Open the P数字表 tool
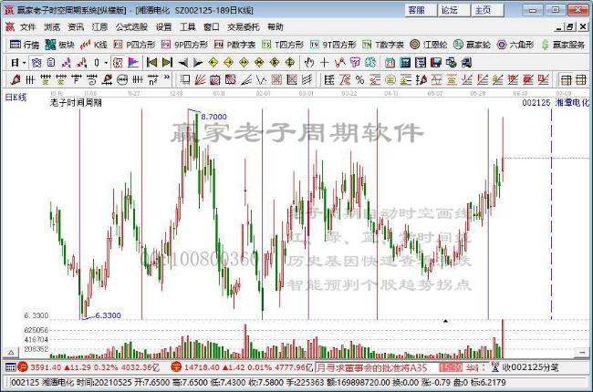Viewport: 593px width, 392px height. [x=234, y=45]
